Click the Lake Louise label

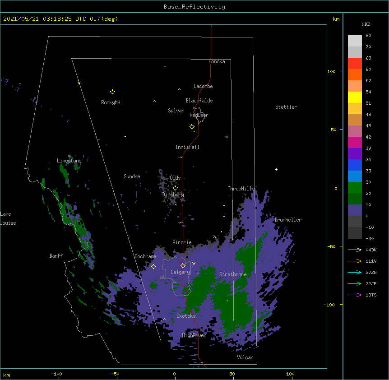8,218
